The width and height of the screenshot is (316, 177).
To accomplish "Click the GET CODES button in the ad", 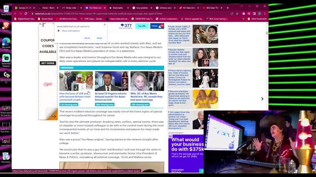I will pyautogui.click(x=48, y=63).
